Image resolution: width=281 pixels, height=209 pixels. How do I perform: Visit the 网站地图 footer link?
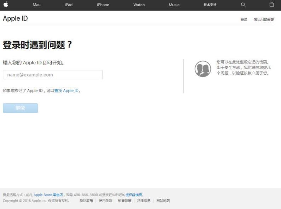coord(163,201)
